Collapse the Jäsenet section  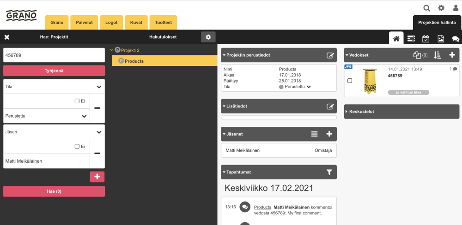224,134
